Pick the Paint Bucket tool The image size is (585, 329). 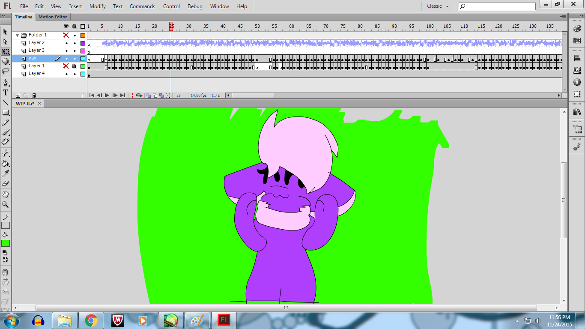(6, 163)
